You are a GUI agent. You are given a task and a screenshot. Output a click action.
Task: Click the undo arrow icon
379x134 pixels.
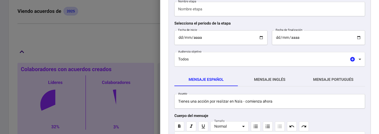pyautogui.click(x=292, y=126)
